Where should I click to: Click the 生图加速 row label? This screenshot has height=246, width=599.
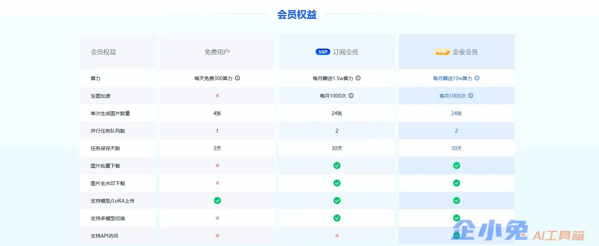point(100,96)
